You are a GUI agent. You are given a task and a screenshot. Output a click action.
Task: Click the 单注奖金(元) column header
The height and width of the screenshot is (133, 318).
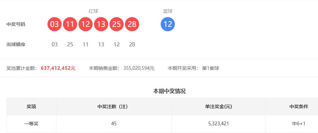pyautogui.click(x=218, y=106)
